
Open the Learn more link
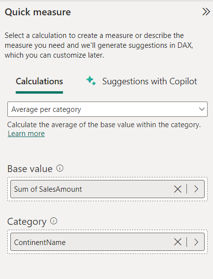[26, 134]
